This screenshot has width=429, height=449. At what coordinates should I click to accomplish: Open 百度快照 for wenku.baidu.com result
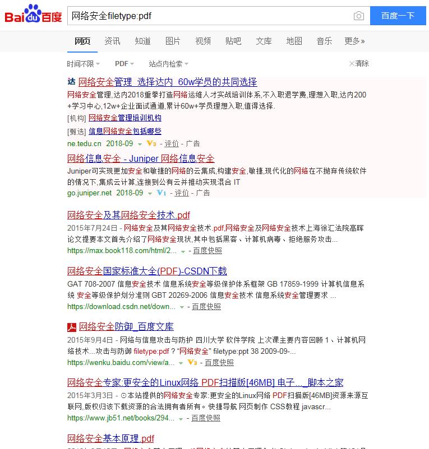point(219,363)
